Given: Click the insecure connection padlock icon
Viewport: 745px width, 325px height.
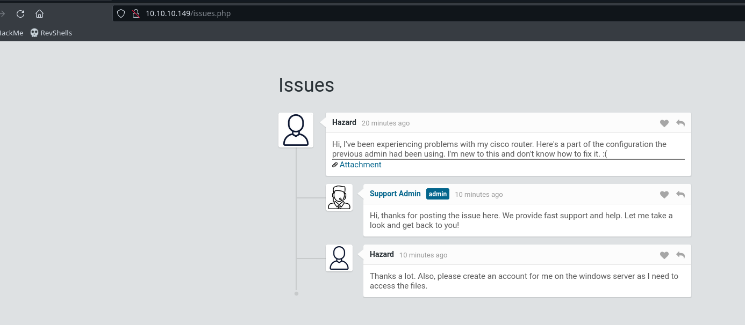Looking at the screenshot, I should tap(135, 13).
